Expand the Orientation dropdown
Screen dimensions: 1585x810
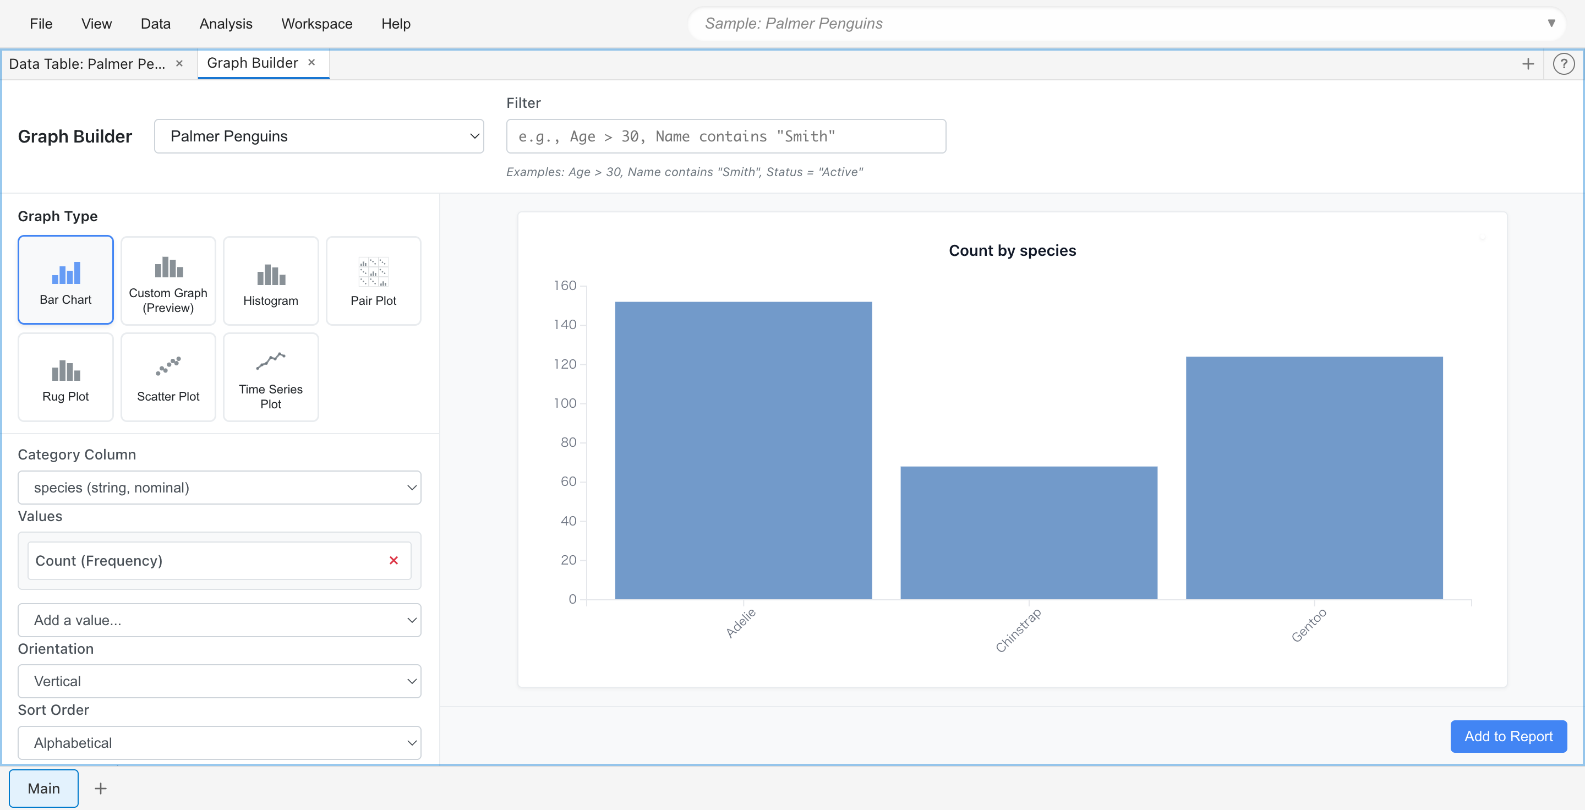click(x=219, y=681)
